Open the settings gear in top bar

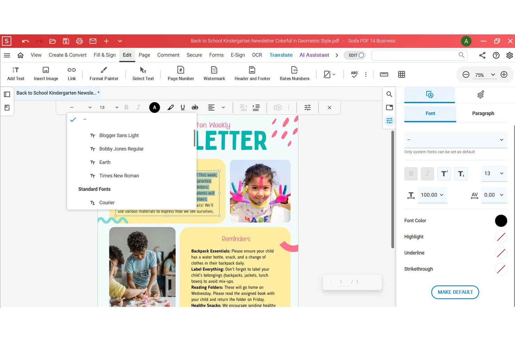(x=509, y=55)
